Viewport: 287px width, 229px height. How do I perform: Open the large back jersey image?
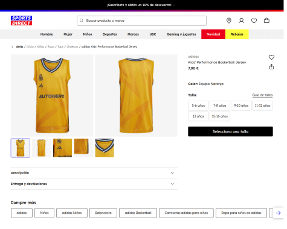click(x=136, y=95)
